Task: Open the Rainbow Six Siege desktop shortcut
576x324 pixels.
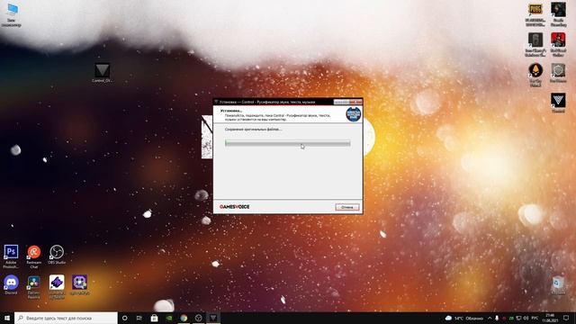Action: click(x=535, y=44)
